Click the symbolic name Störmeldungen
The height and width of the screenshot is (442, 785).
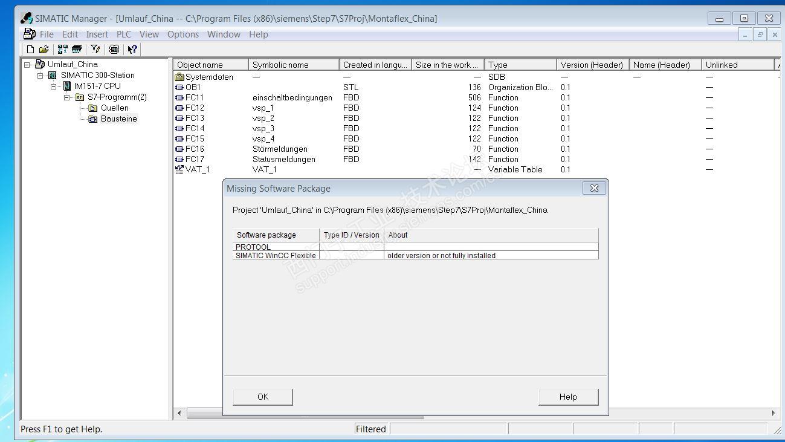[x=280, y=149]
